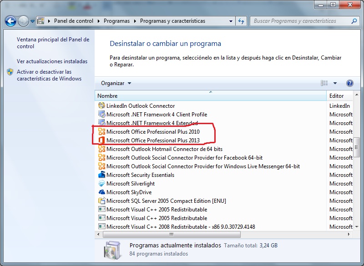Select Programas y características breadcrumb
The width and height of the screenshot is (364, 266).
pos(172,21)
